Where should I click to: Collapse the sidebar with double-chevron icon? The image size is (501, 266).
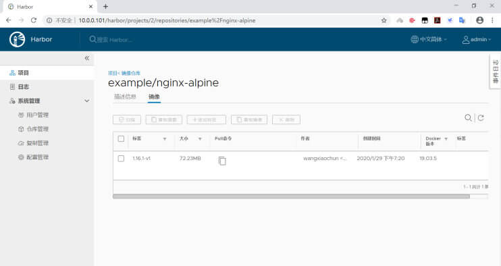[x=87, y=58]
